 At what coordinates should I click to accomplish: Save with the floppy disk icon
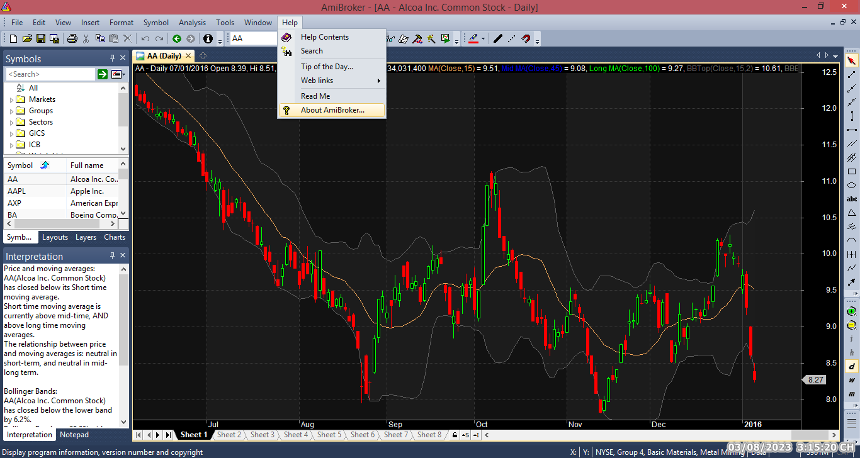[x=41, y=38]
